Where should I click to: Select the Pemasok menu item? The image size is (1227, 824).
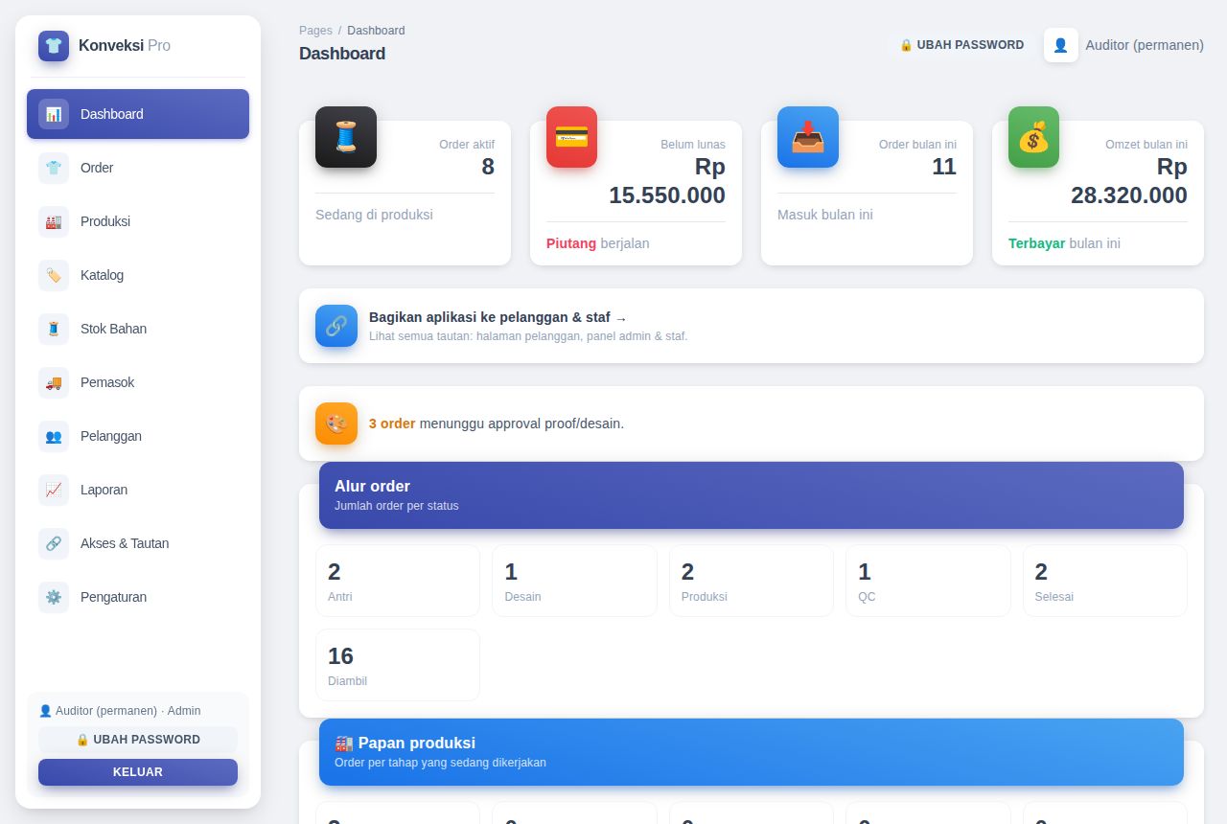pos(138,382)
